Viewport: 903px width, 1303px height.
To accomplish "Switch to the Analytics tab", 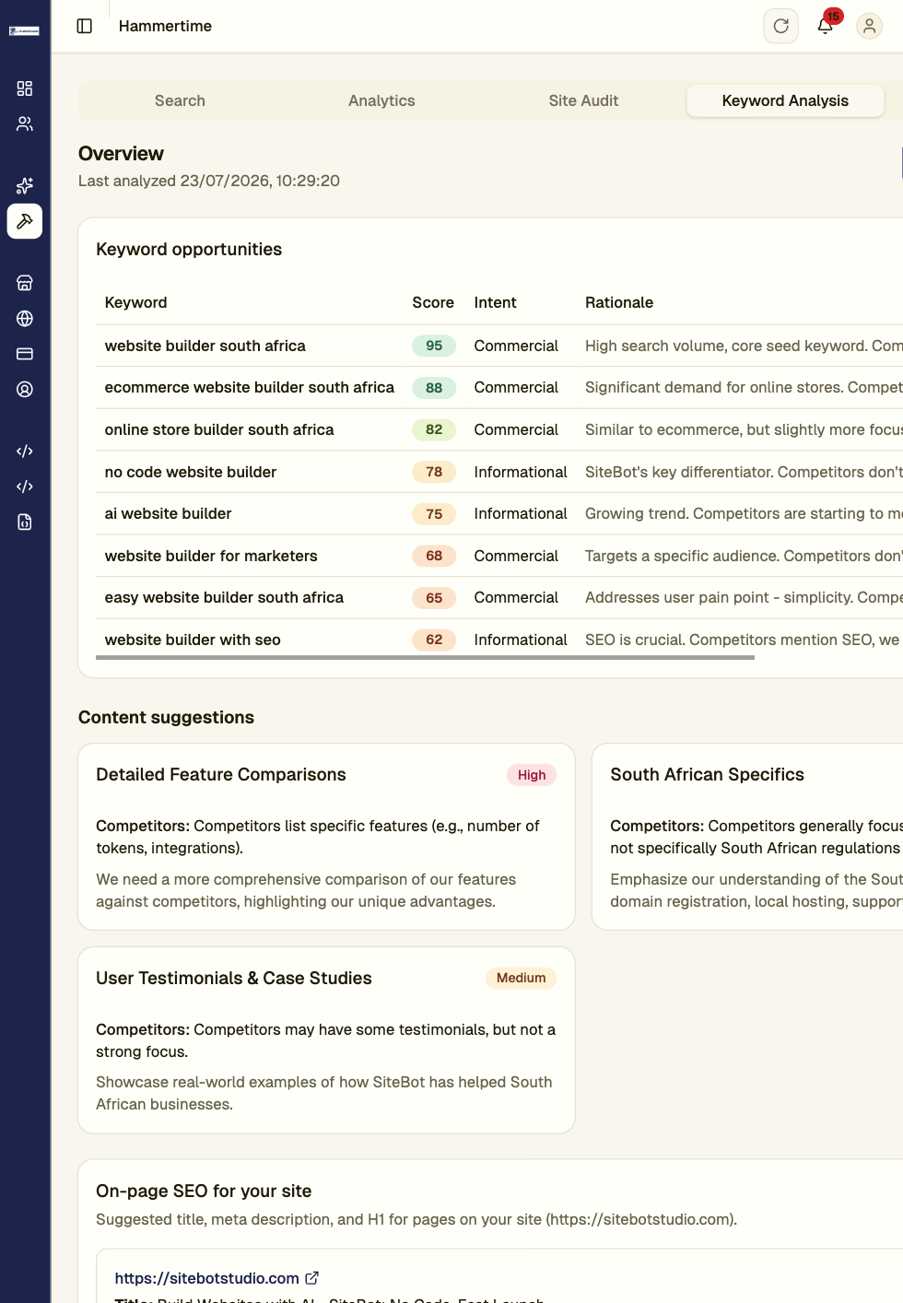I will tap(381, 100).
